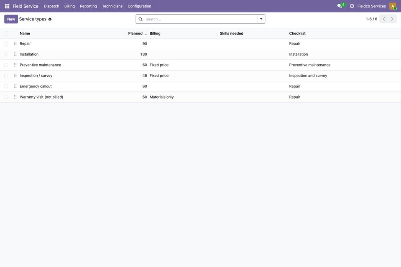Select the Repair row checkbox
The height and width of the screenshot is (267, 401).
coord(6,44)
